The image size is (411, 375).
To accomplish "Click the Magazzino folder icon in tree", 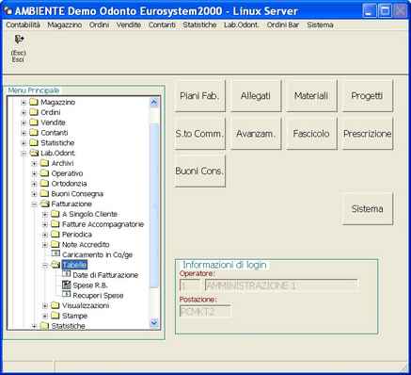I will [x=34, y=102].
